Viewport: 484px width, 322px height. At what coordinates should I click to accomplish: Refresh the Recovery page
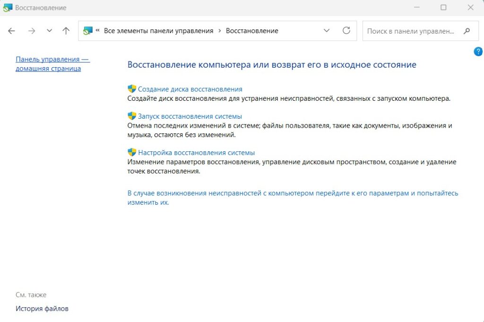(346, 31)
